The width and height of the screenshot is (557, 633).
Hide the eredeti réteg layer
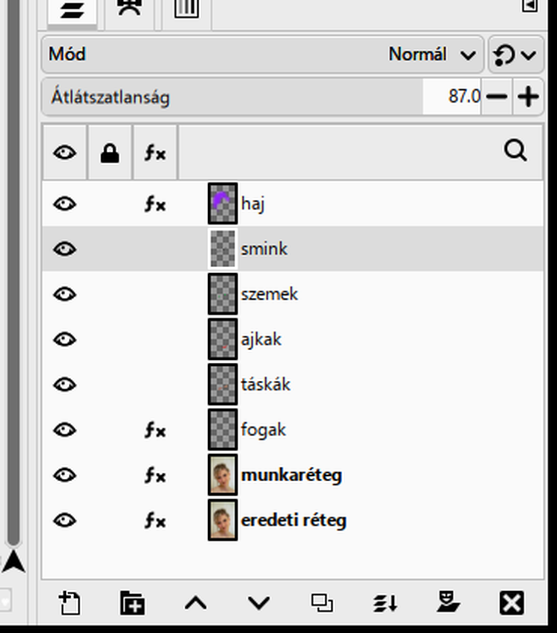[x=65, y=520]
